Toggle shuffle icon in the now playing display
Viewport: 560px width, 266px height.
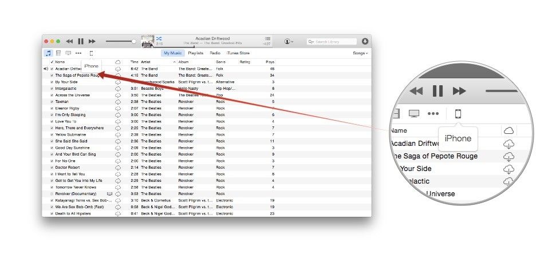coord(159,38)
